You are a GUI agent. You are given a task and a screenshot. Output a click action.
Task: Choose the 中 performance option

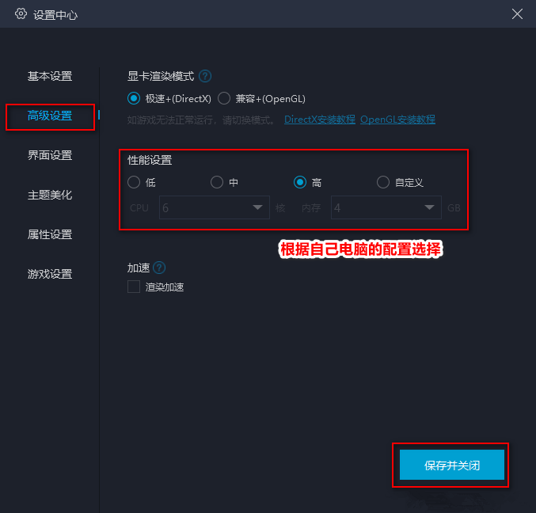coord(217,182)
